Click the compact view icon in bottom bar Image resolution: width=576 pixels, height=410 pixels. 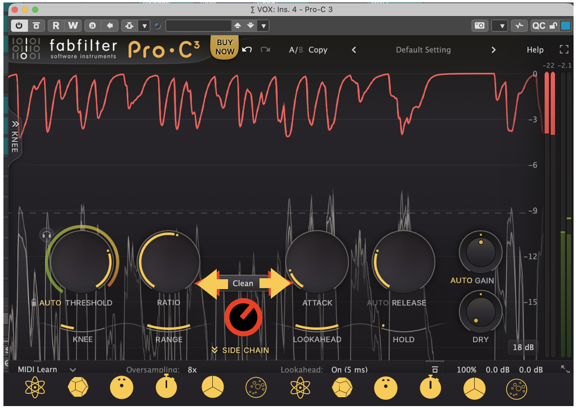pos(435,369)
